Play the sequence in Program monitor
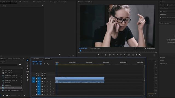The width and height of the screenshot is (175, 98). [x=117, y=55]
